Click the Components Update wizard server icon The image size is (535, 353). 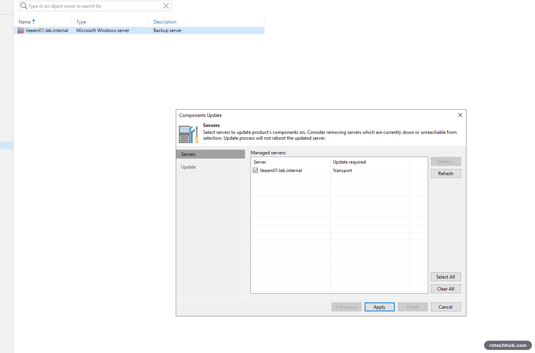(188, 134)
